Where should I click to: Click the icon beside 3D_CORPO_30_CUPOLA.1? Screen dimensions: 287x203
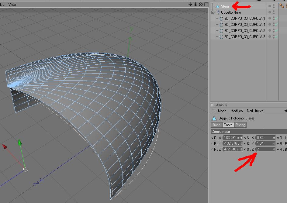tap(221, 19)
